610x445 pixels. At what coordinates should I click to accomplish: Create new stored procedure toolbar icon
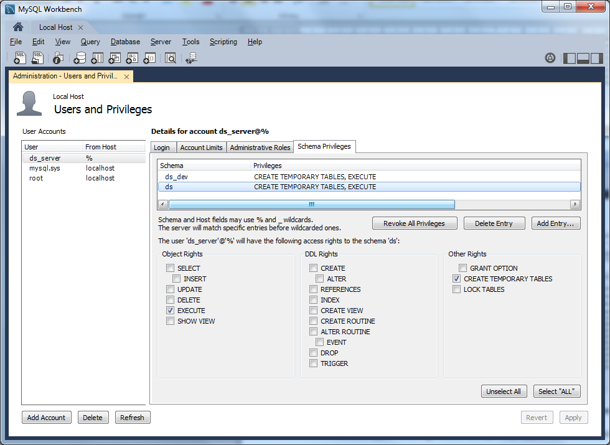click(132, 58)
